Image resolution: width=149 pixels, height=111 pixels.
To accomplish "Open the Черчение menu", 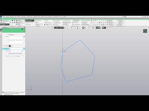I will click(24, 17).
